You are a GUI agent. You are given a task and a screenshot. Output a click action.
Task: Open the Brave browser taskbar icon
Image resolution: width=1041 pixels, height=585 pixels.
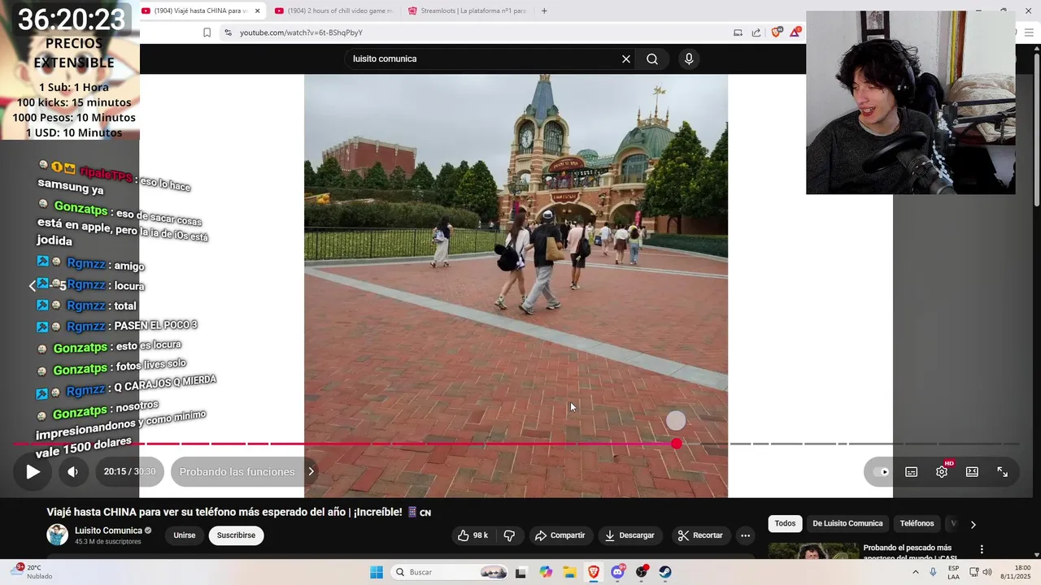594,572
